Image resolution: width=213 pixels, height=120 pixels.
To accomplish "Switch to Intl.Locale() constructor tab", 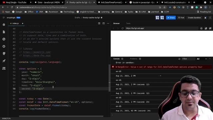I will [x=175, y=2].
